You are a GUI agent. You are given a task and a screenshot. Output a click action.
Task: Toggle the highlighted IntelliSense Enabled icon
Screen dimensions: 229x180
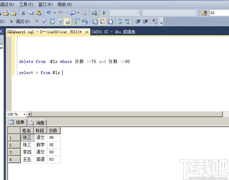68,21
